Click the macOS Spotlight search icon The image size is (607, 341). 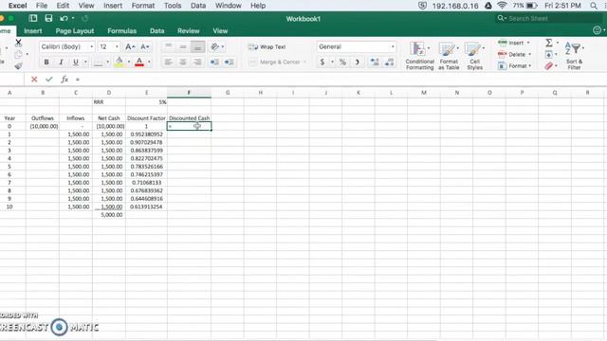[594, 6]
